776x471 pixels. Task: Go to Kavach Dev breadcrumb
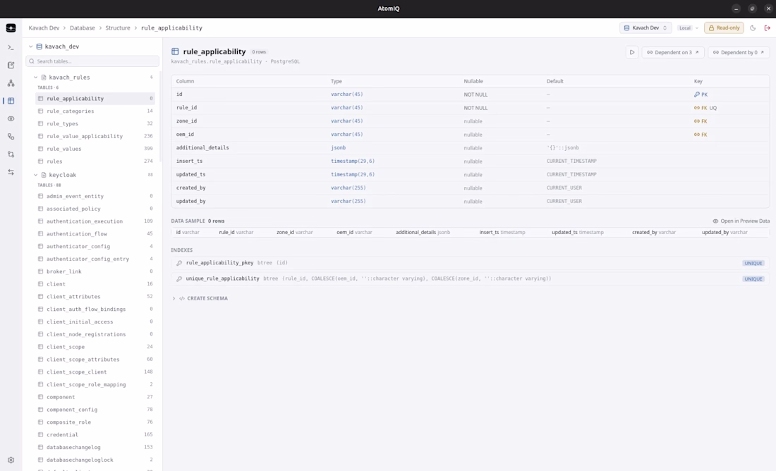coord(44,28)
